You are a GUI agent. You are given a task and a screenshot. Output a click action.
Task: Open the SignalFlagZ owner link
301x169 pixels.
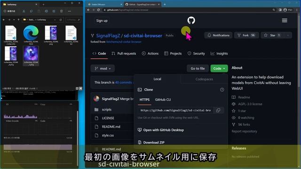pyautogui.click(x=108, y=36)
